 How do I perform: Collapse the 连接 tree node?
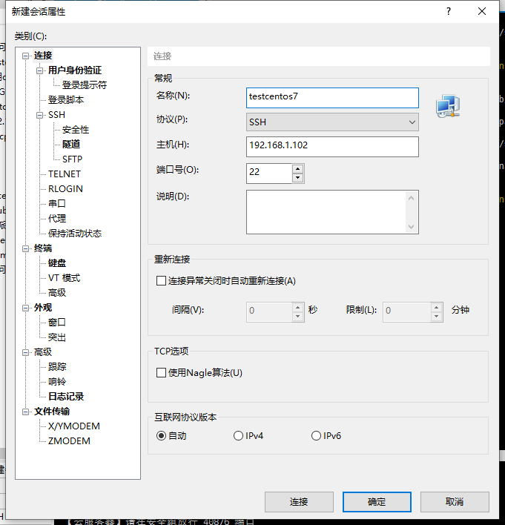coord(25,56)
